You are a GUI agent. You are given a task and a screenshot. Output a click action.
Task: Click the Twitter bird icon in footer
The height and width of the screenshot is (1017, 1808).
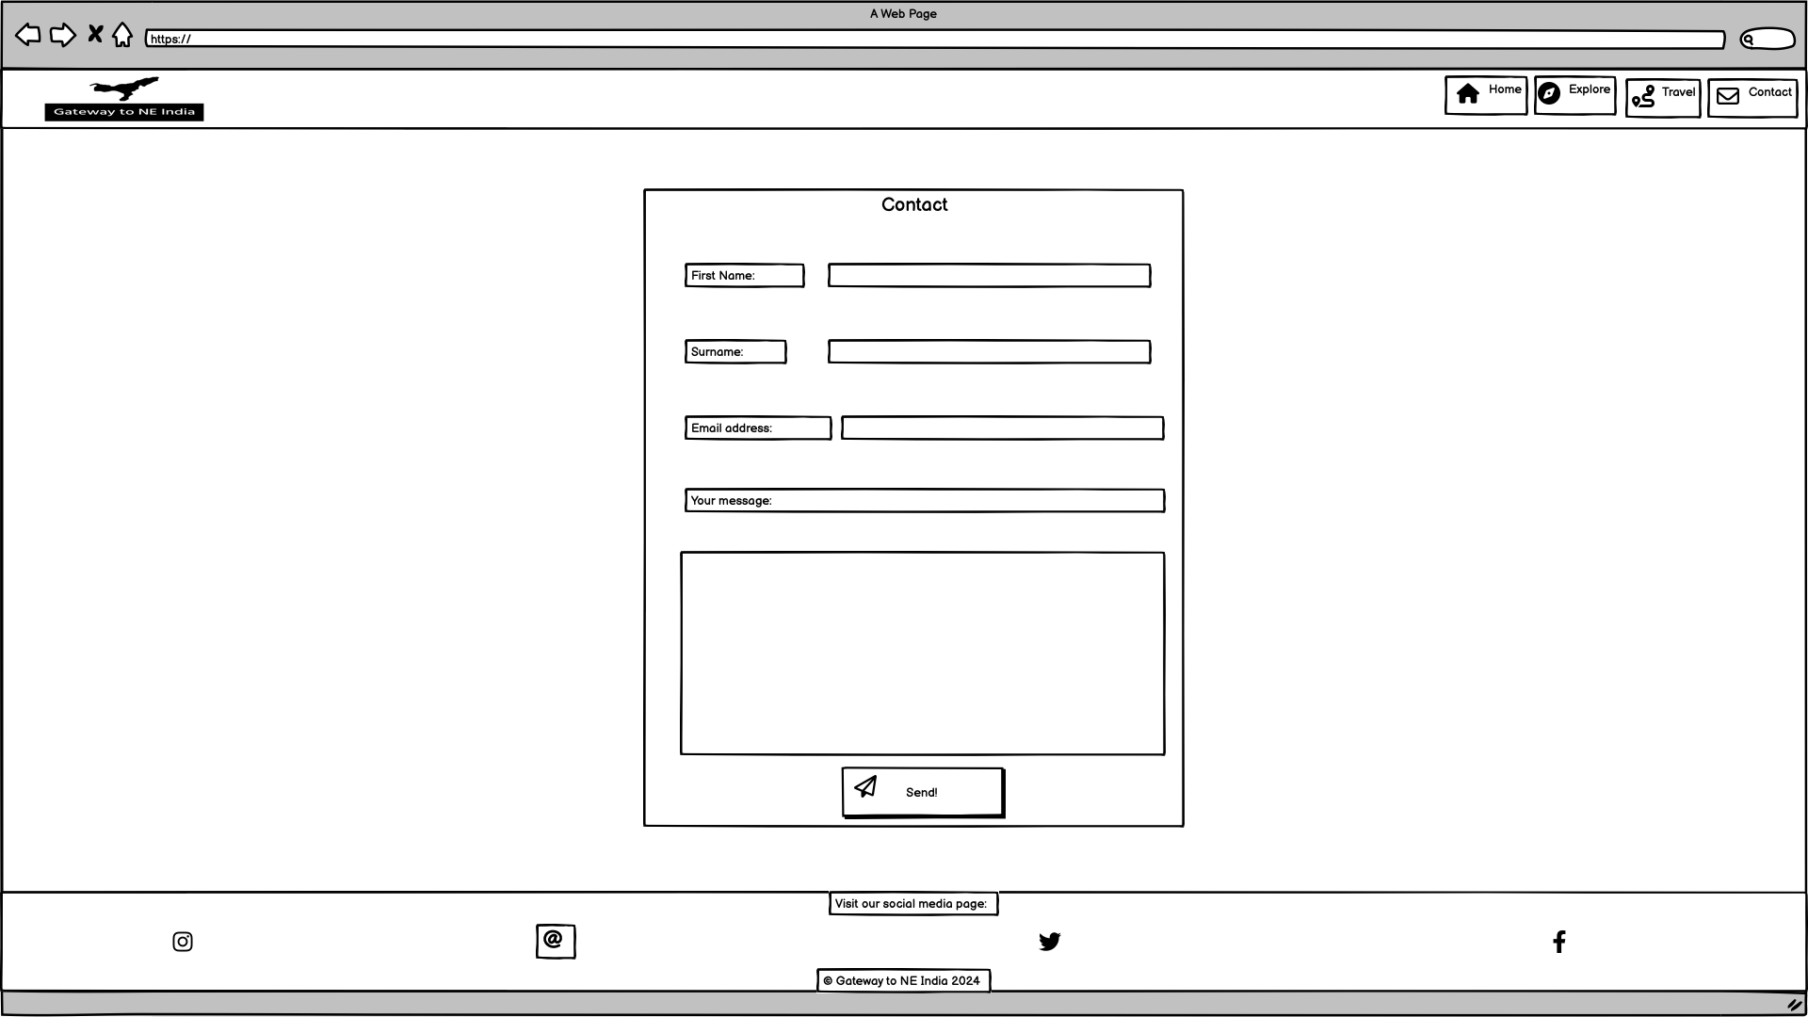click(1049, 942)
